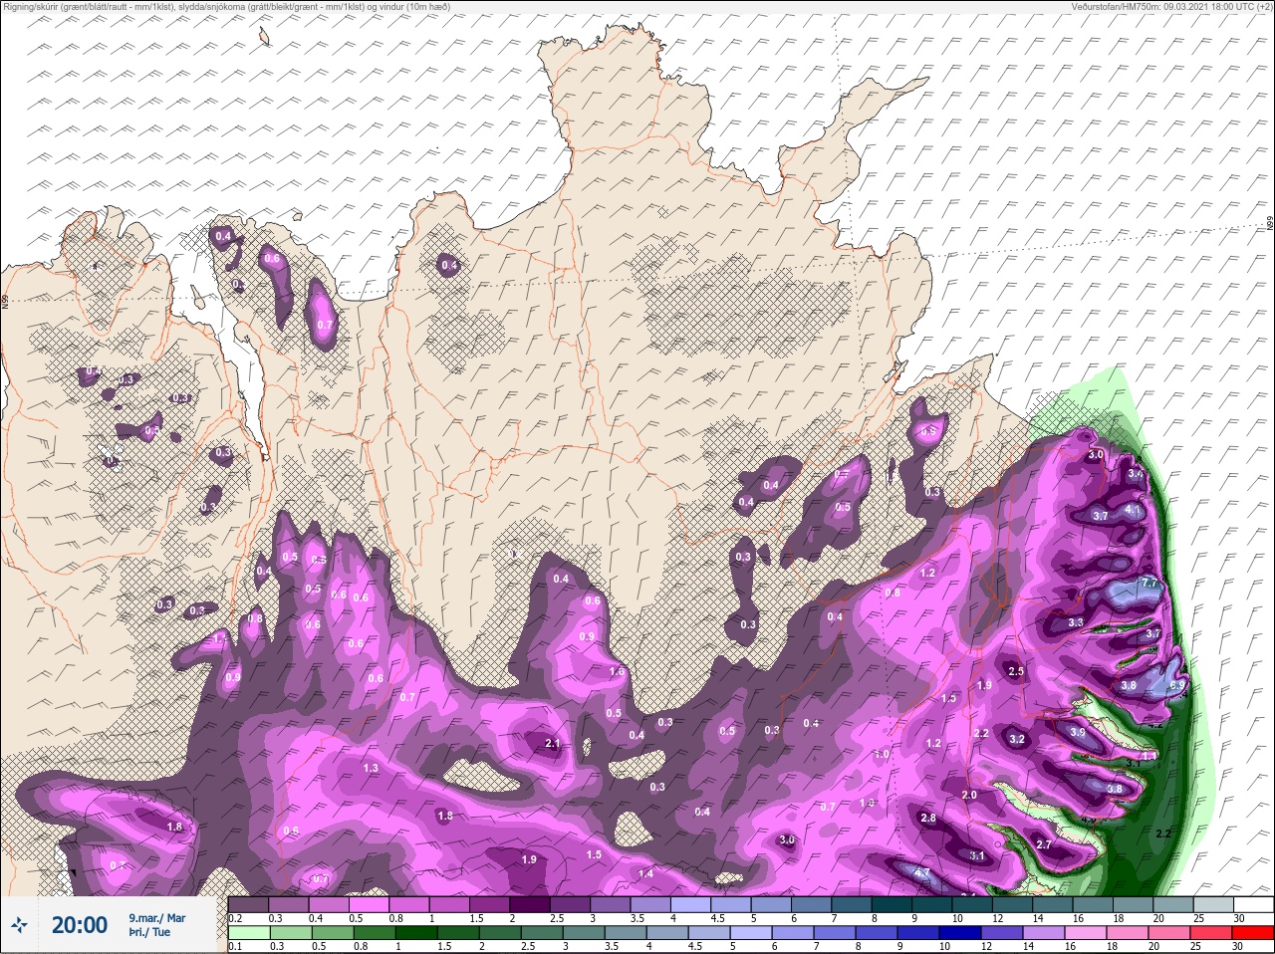Click the 20:00 forecast time display
Image resolution: width=1275 pixels, height=954 pixels.
pyautogui.click(x=80, y=925)
